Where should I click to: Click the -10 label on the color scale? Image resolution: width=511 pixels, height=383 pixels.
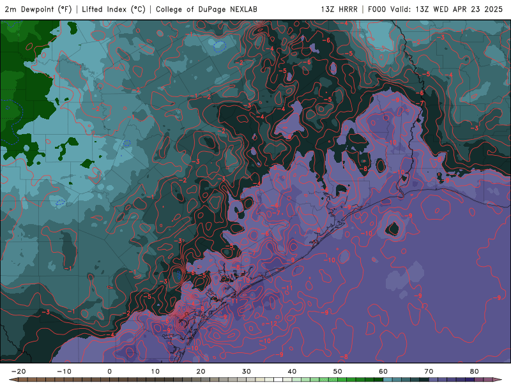(64, 372)
